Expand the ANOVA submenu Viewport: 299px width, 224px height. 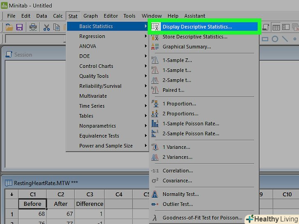pyautogui.click(x=108, y=46)
